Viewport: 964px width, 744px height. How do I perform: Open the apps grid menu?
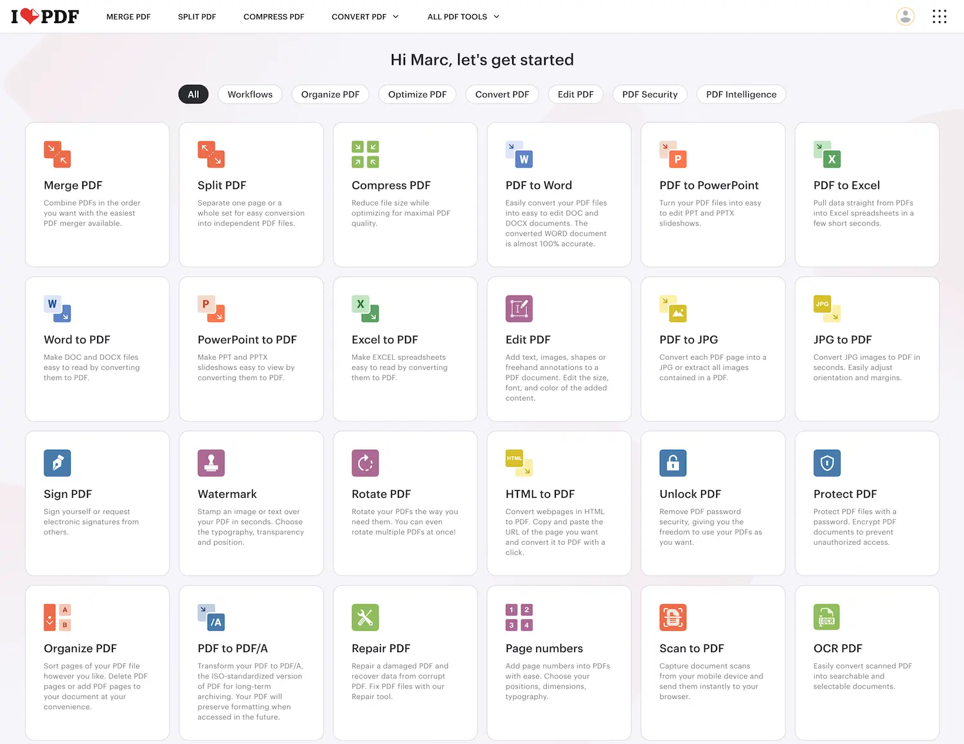point(940,17)
